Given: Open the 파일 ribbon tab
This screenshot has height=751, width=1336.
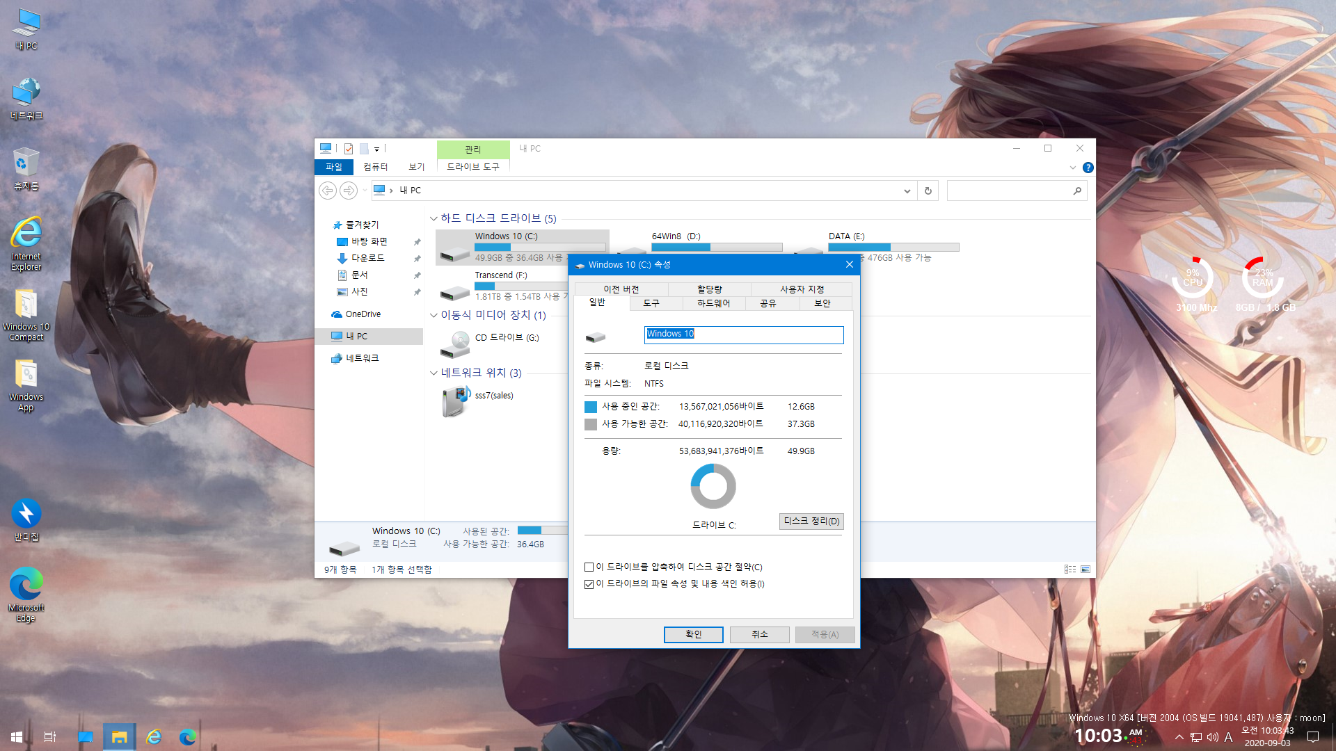Looking at the screenshot, I should tap(334, 167).
